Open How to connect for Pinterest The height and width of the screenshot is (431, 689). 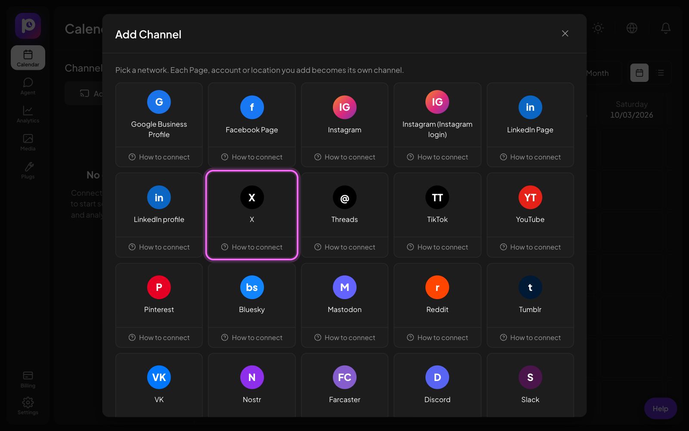159,337
